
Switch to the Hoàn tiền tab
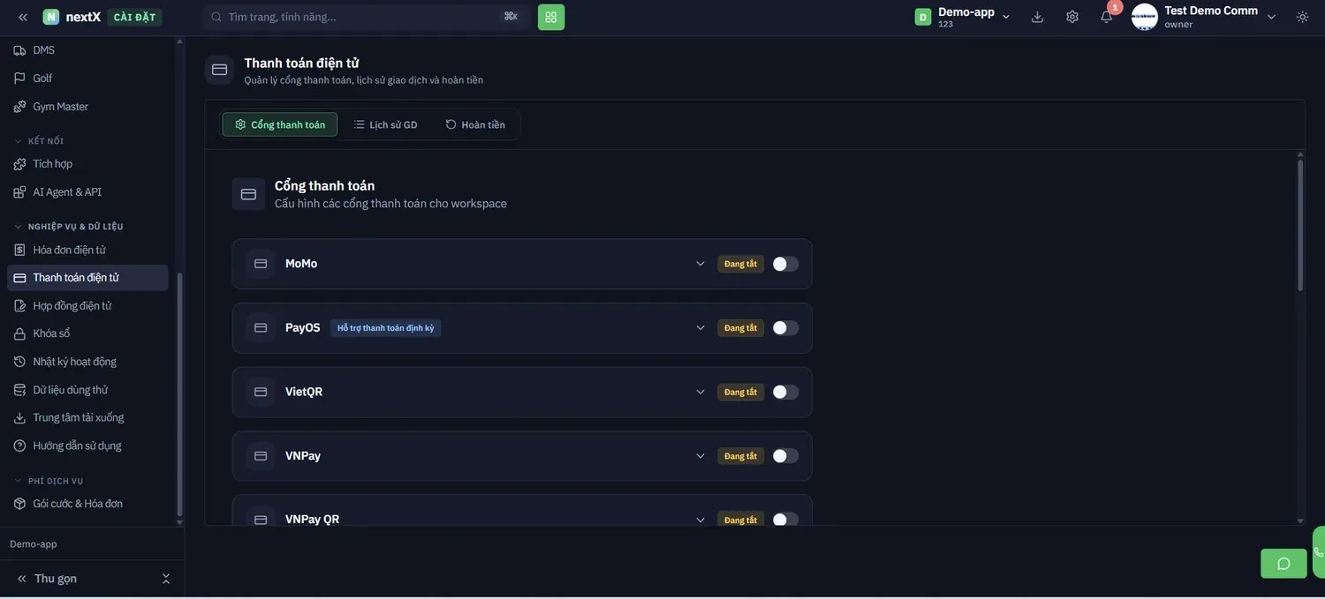coord(475,124)
